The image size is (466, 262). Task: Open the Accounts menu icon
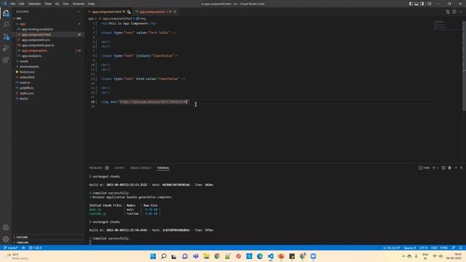pyautogui.click(x=6, y=228)
